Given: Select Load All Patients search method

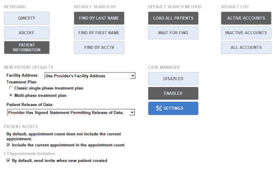Looking at the screenshot, I should point(173,18).
